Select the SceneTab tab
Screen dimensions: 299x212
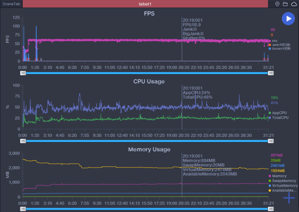coord(11,4)
